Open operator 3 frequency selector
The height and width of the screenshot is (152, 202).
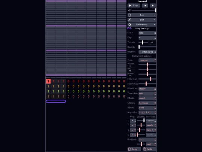[133, 130]
